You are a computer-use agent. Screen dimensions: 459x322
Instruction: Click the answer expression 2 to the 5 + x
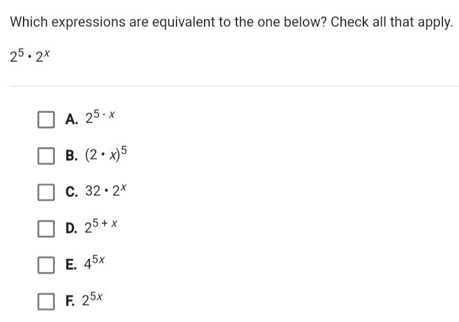pyautogui.click(x=101, y=226)
